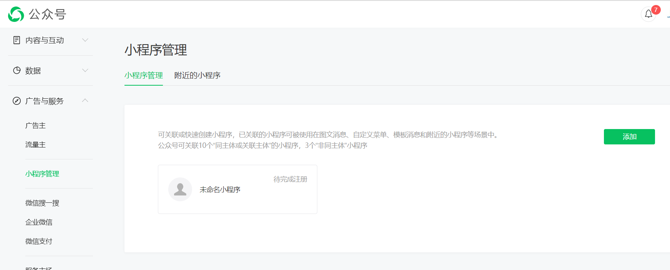Click the 数据 pie chart icon
This screenshot has width=670, height=270.
click(x=17, y=70)
